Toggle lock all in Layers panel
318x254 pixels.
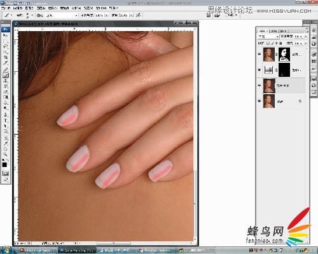click(x=280, y=43)
